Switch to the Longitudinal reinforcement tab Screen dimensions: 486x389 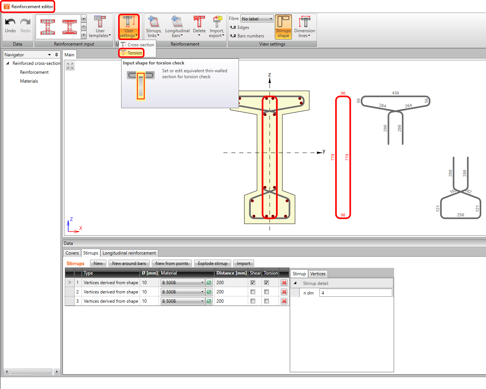129,253
